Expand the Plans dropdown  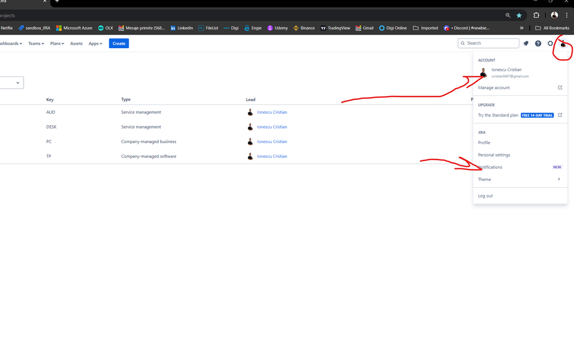[57, 44]
